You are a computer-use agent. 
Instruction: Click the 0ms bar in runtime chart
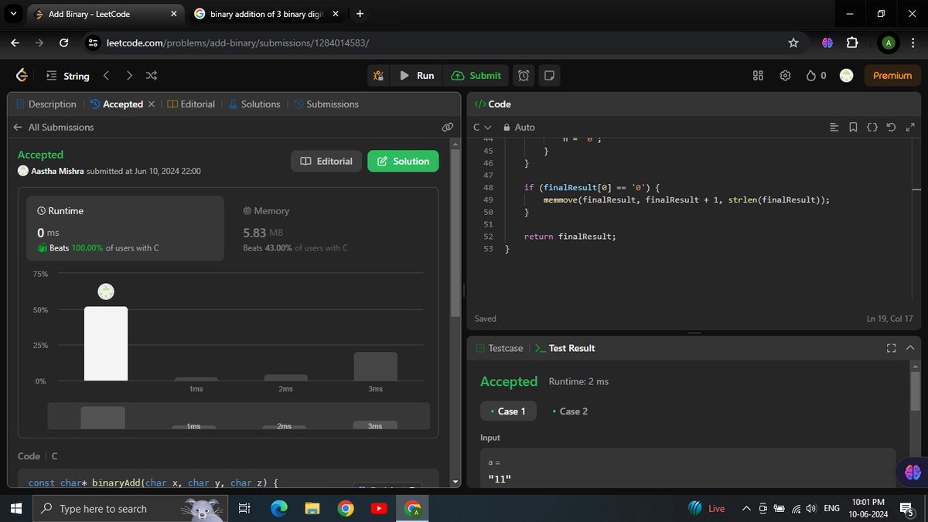click(x=106, y=343)
